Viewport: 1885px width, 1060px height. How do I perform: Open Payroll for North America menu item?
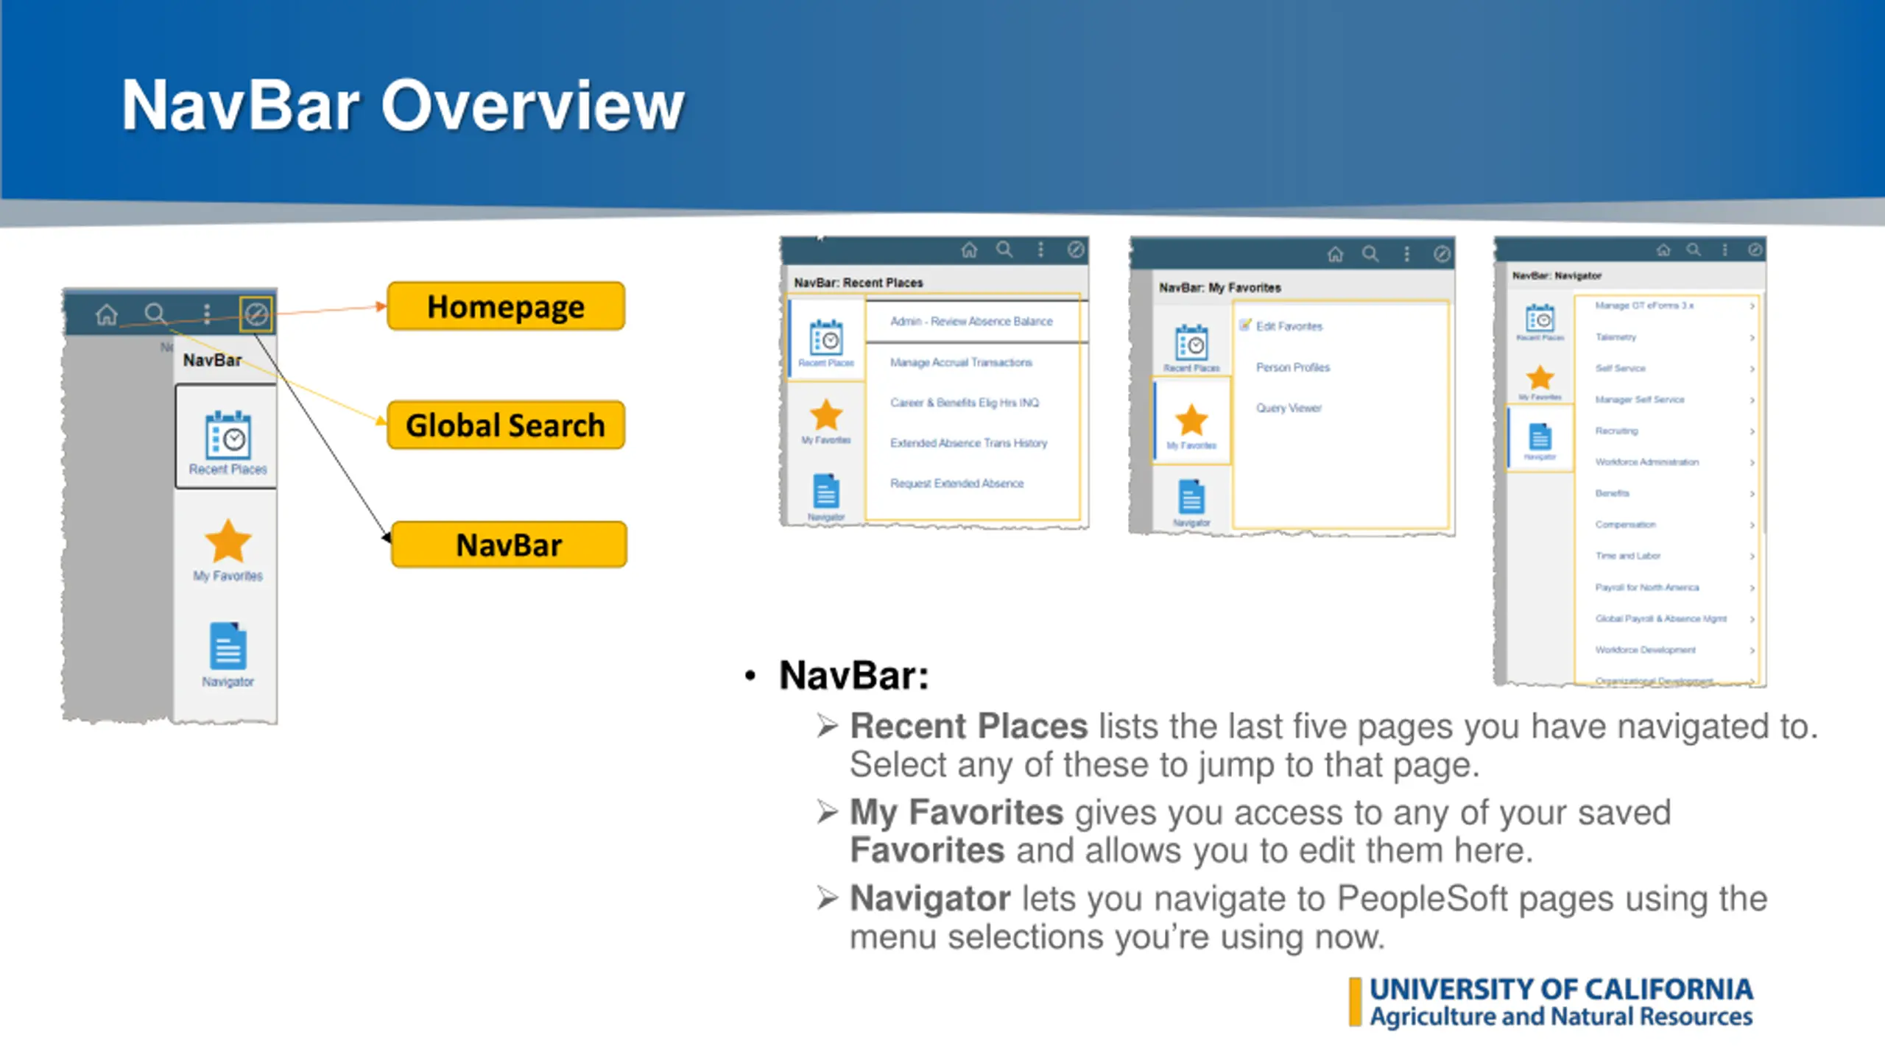tap(1647, 587)
